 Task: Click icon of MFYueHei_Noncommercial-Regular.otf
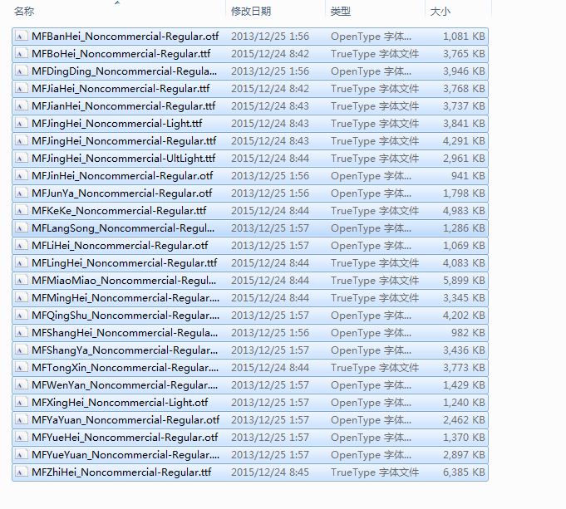point(22,438)
